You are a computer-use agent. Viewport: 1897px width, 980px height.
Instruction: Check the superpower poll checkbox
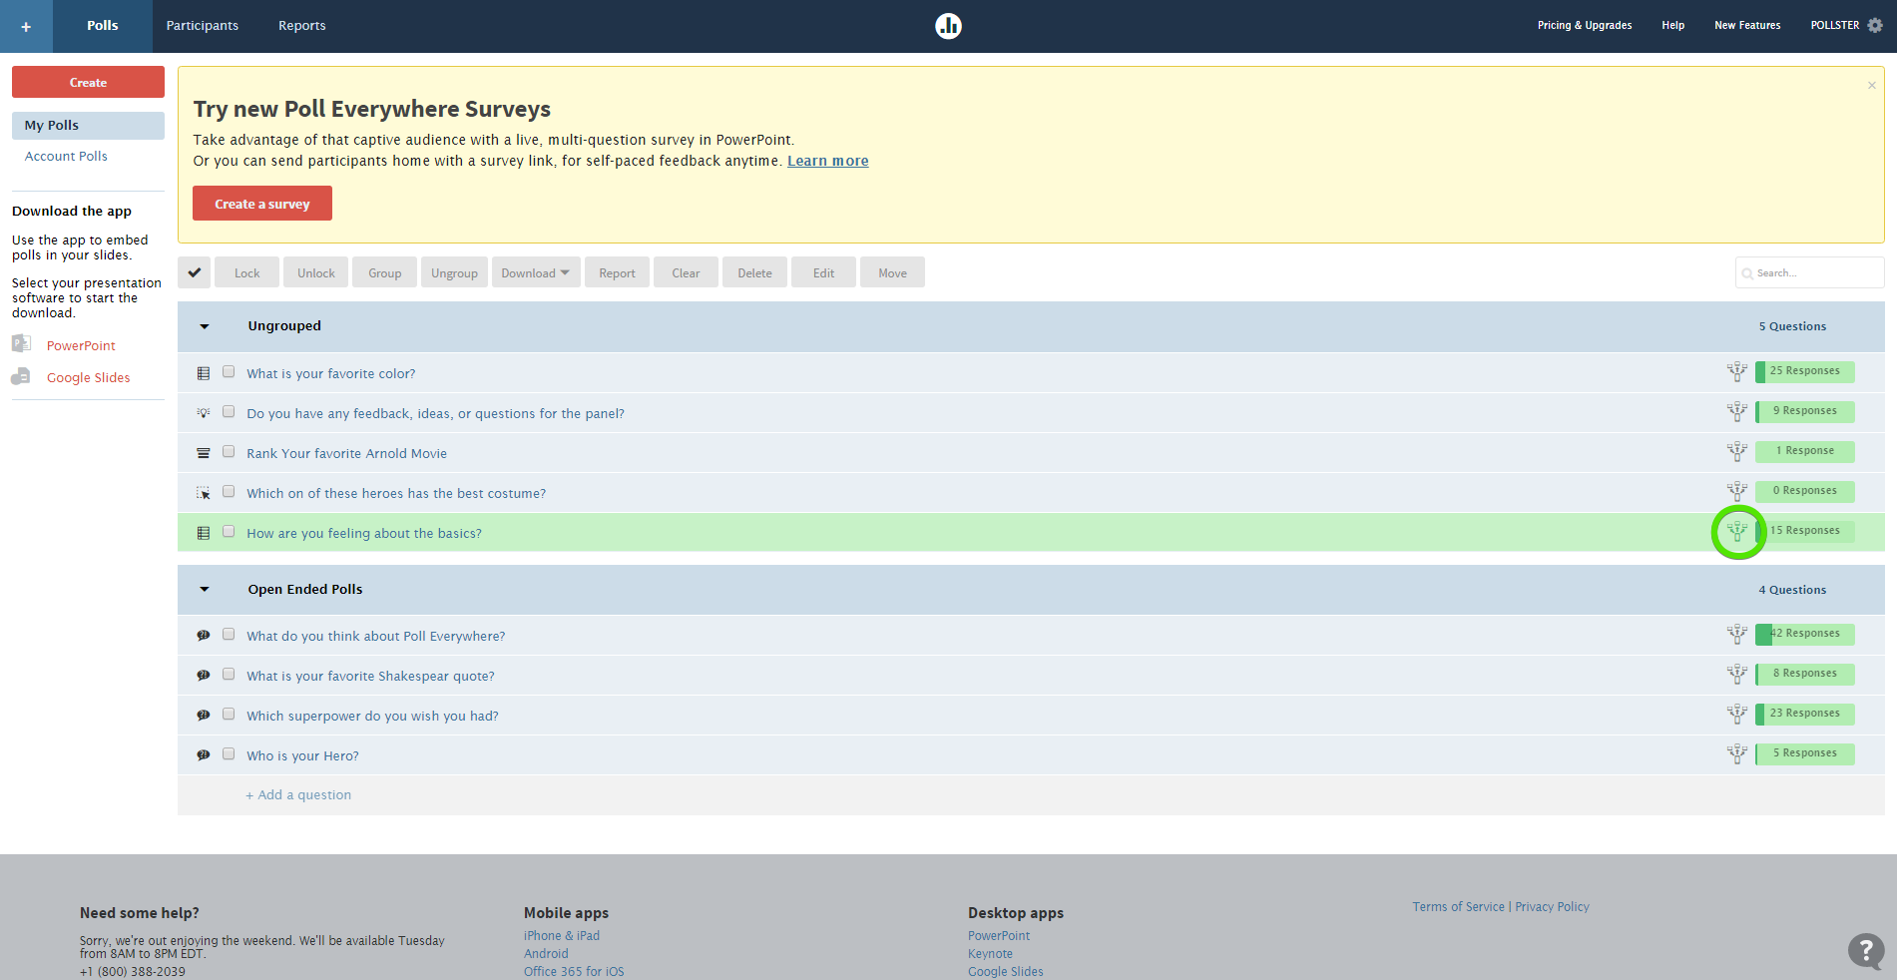(x=229, y=714)
